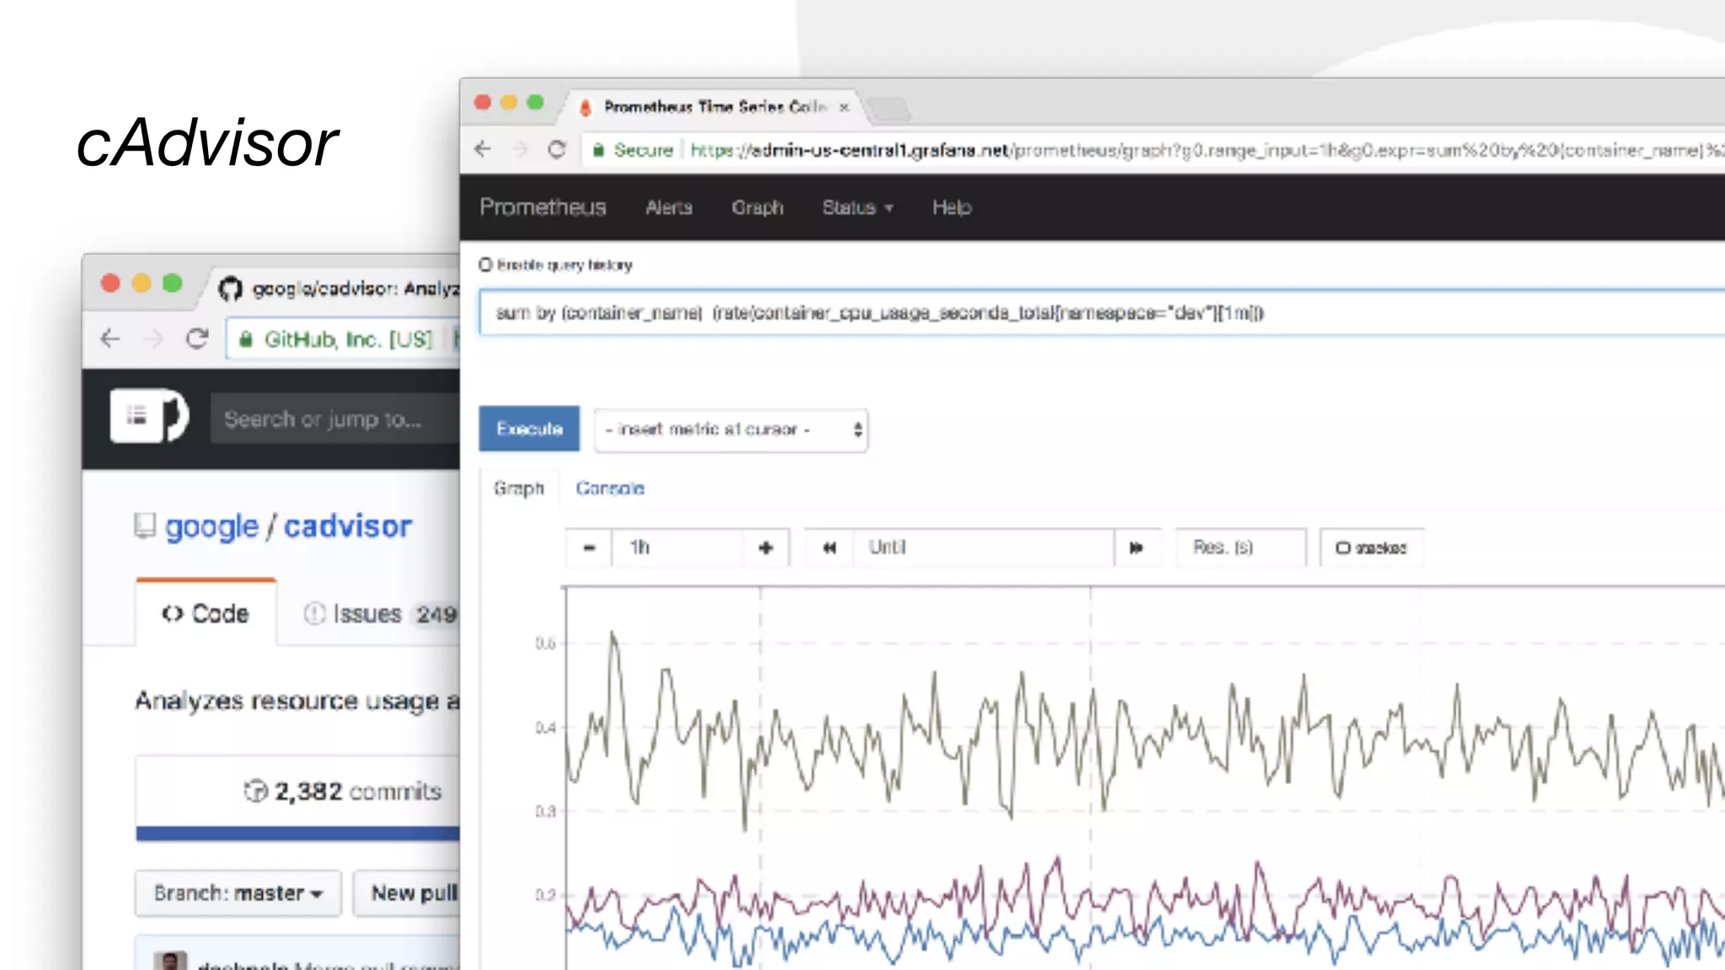The image size is (1725, 970).
Task: Click the commits history clock icon
Action: click(x=255, y=791)
